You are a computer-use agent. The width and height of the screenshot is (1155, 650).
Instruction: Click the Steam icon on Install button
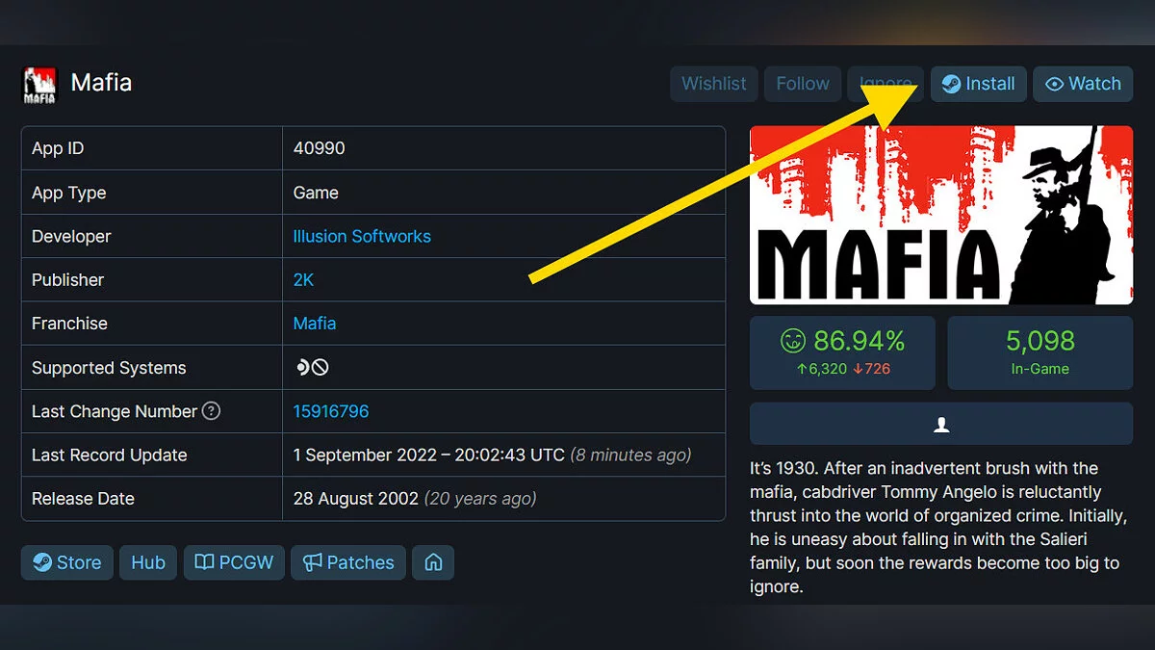pyautogui.click(x=950, y=84)
